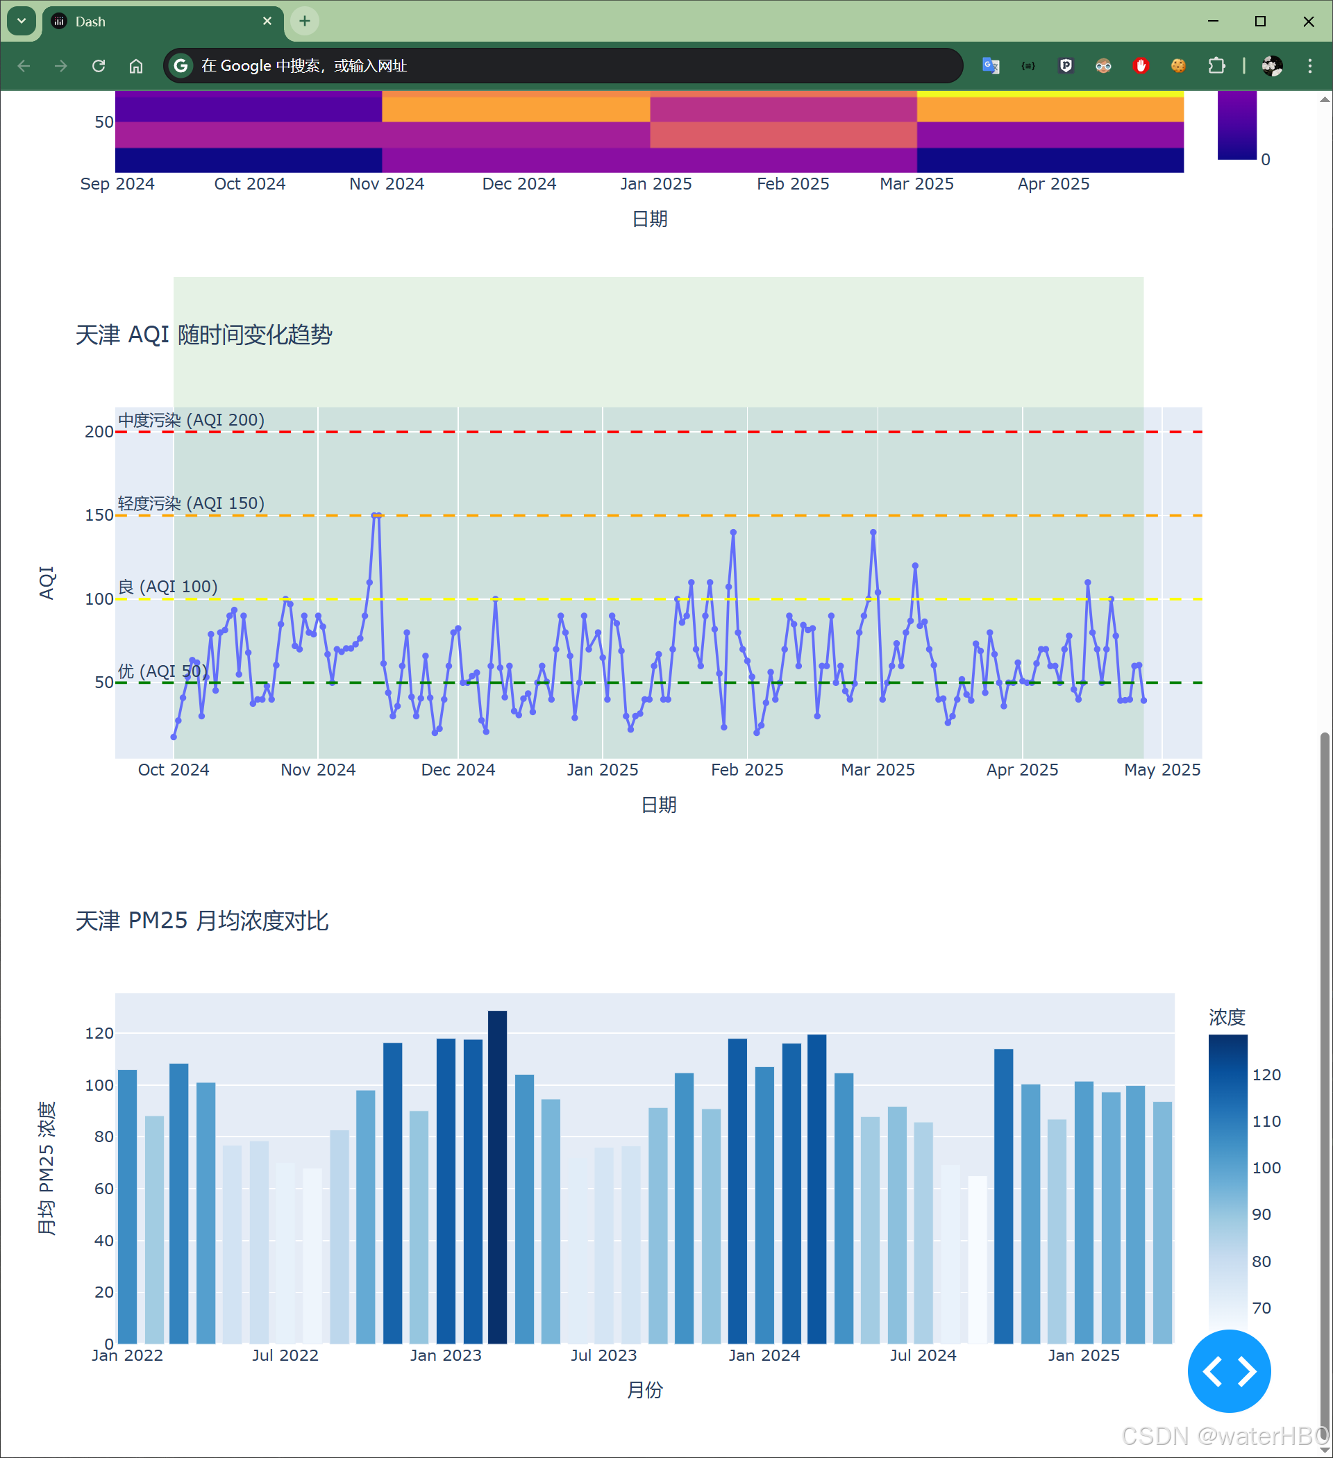
Task: Open the user profile avatar
Action: pyautogui.click(x=1271, y=66)
